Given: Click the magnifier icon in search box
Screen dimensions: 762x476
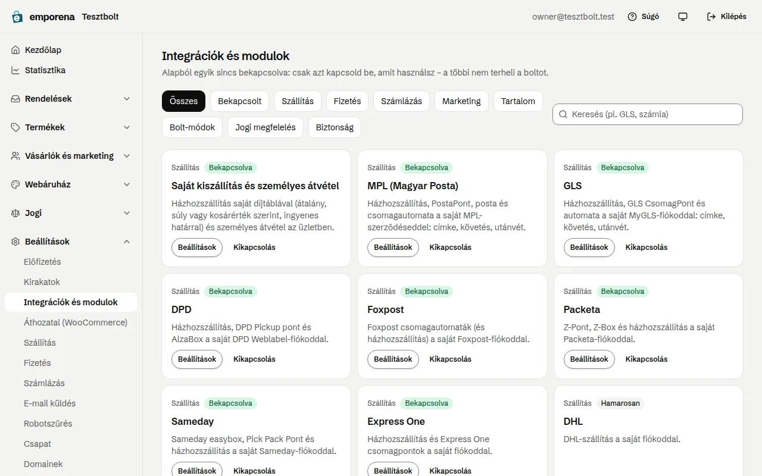Looking at the screenshot, I should pos(563,114).
